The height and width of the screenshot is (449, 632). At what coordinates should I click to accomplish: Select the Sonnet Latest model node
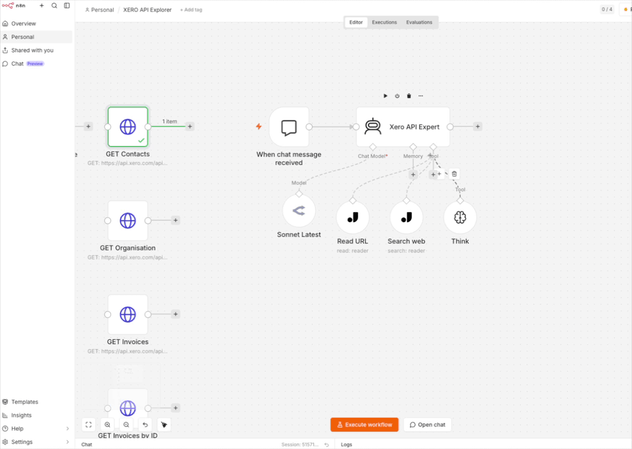[x=299, y=210]
